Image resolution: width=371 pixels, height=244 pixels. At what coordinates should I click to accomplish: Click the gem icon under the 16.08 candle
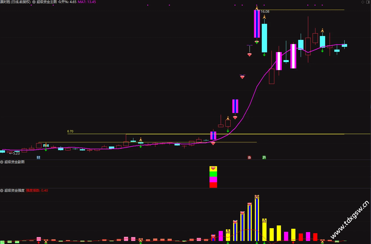click(257, 42)
